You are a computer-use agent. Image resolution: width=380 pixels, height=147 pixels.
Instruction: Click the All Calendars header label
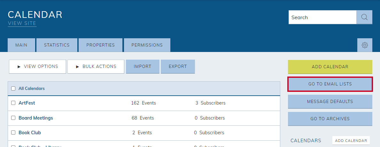32,89
